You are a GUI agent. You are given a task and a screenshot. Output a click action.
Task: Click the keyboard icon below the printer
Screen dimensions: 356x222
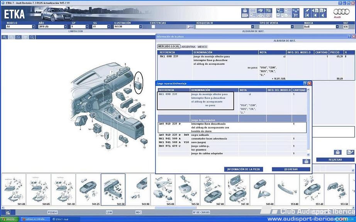[x=245, y=15]
